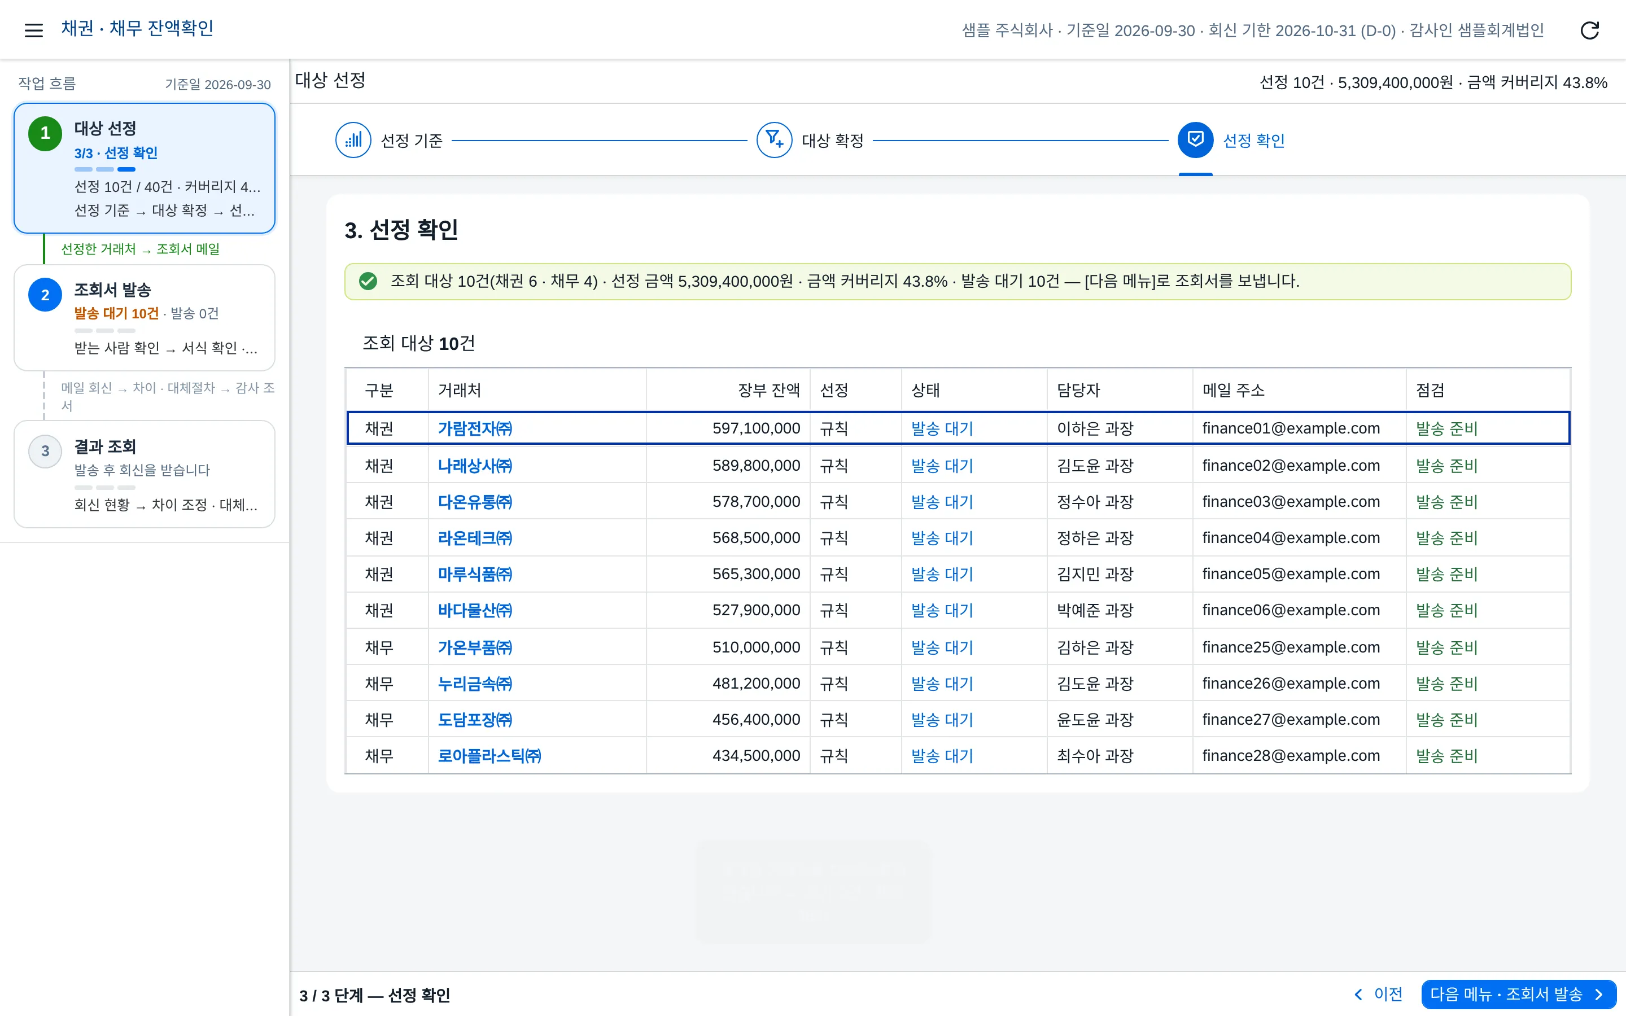Click step number 3 circle for 결과 조회
The width and height of the screenshot is (1626, 1016).
pos(45,451)
